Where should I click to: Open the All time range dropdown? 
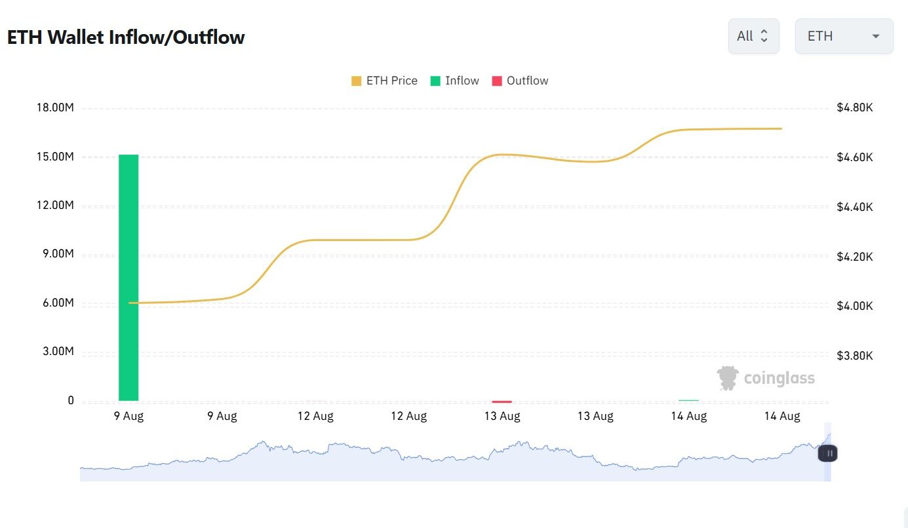[753, 36]
